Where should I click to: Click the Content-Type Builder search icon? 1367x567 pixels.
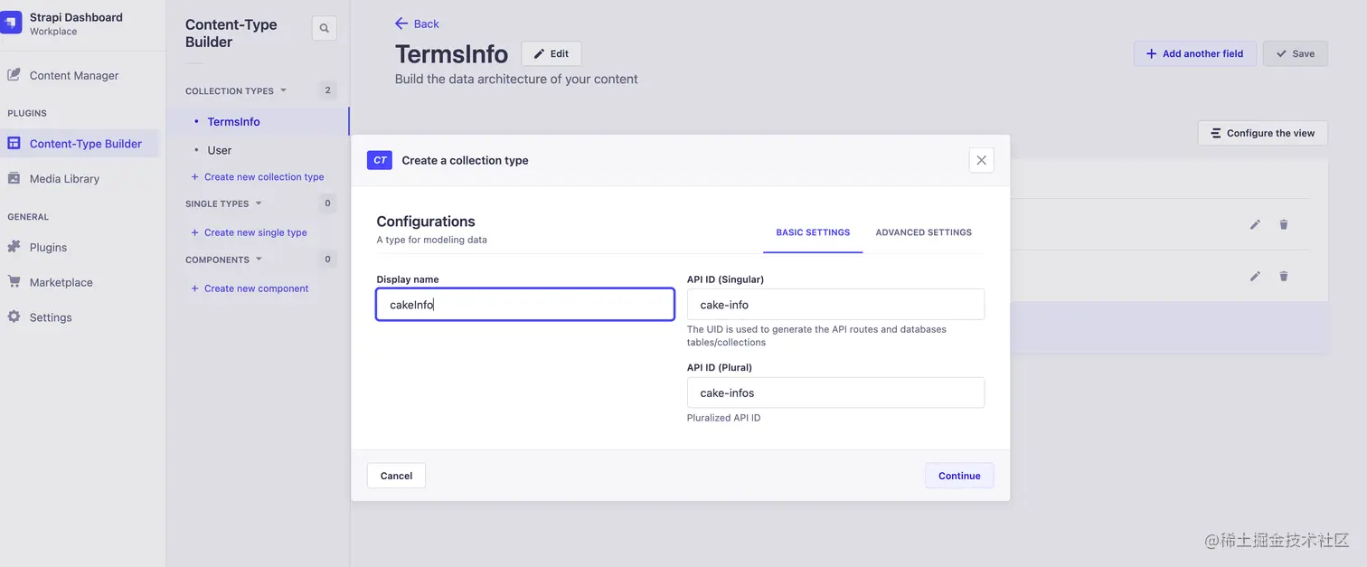click(x=324, y=29)
